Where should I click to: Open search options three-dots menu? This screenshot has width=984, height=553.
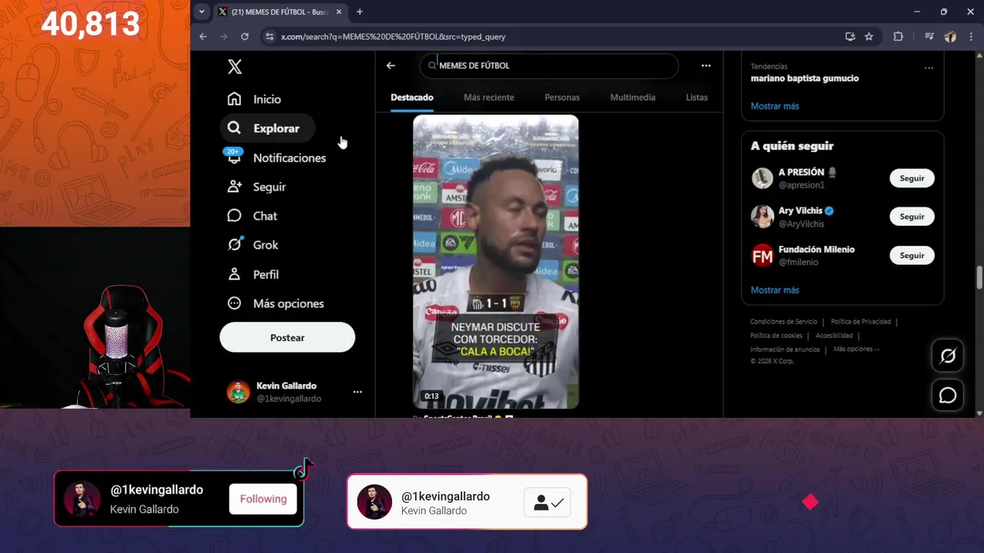tap(706, 66)
